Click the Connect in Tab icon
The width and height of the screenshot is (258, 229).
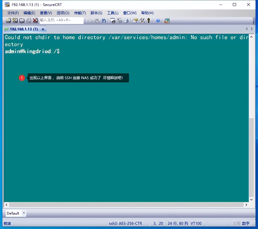[x=22, y=21]
